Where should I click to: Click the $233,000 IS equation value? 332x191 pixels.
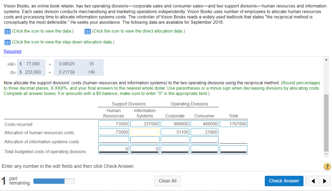pyautogui.click(x=30, y=72)
